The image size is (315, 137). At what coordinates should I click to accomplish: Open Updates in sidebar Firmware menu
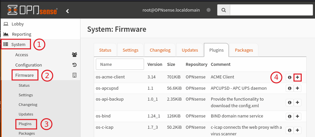(x=26, y=114)
